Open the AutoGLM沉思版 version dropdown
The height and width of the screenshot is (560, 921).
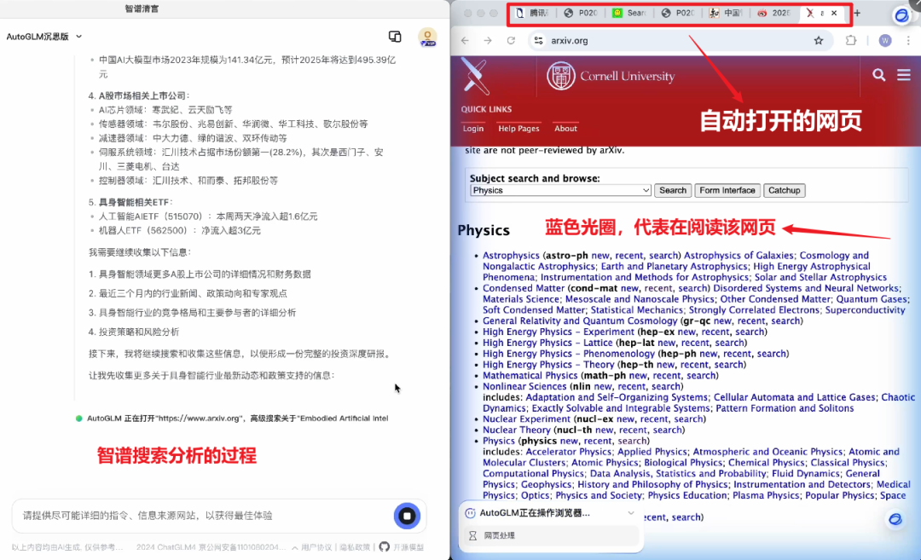(42, 36)
